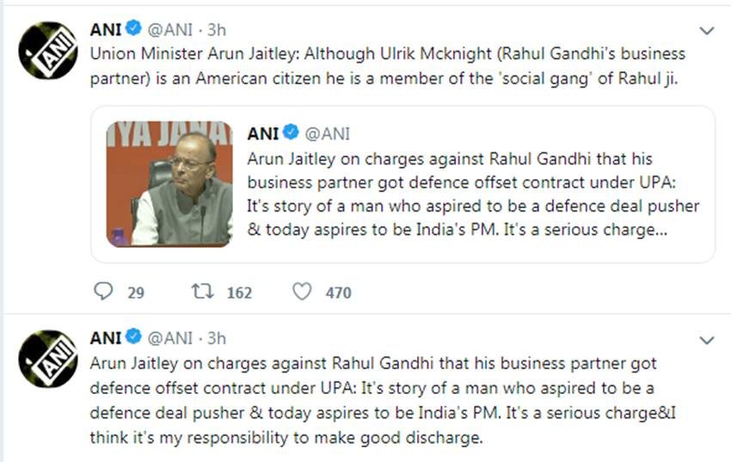This screenshot has width=731, height=462.
Task: Click the @ANI handle in the quoted tweet
Action: (328, 133)
